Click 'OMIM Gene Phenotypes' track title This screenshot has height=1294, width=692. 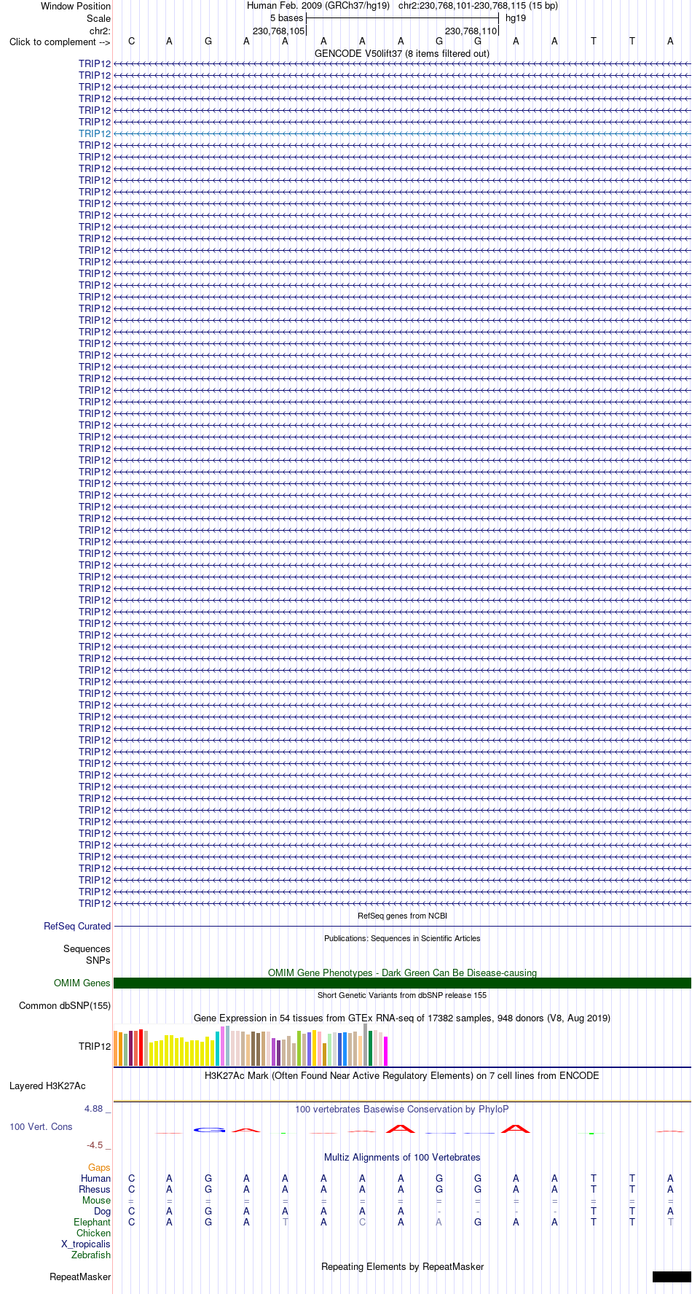click(x=402, y=973)
